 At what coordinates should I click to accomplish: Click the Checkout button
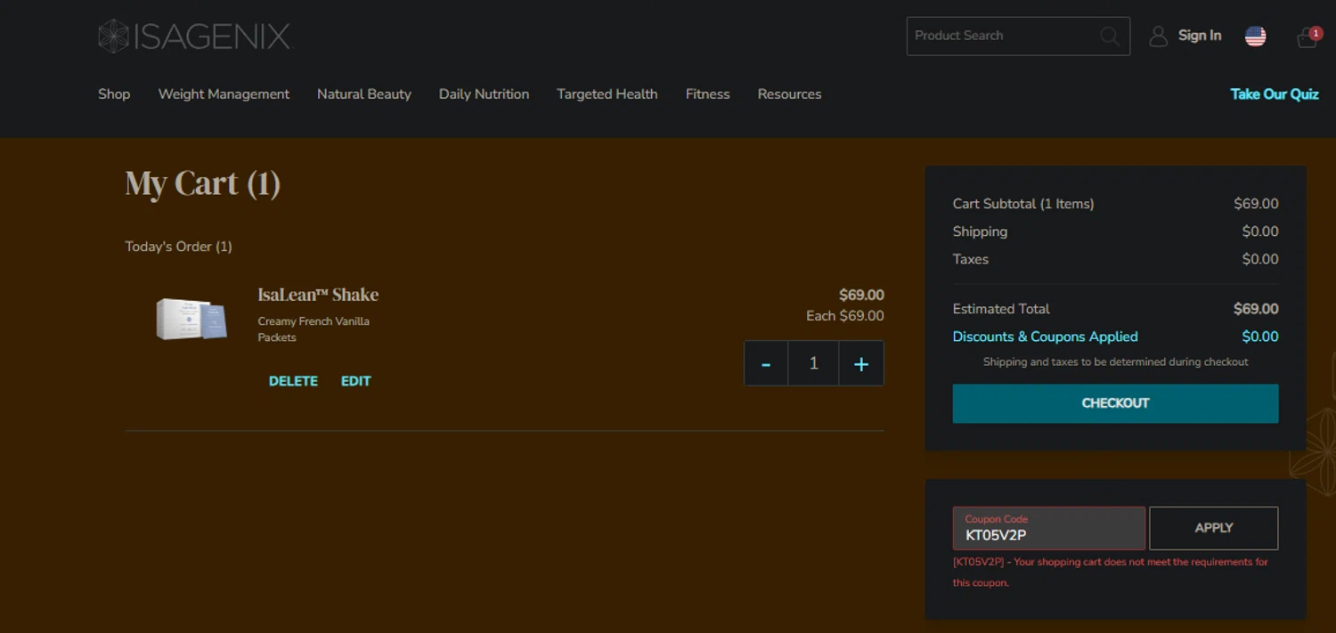click(1115, 403)
